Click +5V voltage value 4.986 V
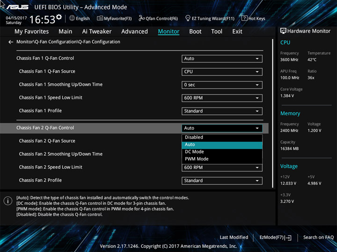Viewport: 337px width, 252px height. (x=314, y=183)
